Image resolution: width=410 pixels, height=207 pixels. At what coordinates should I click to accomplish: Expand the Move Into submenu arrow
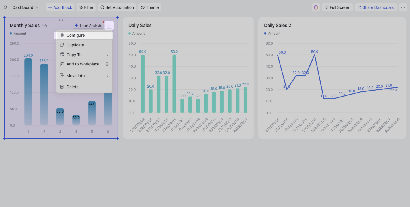click(108, 76)
